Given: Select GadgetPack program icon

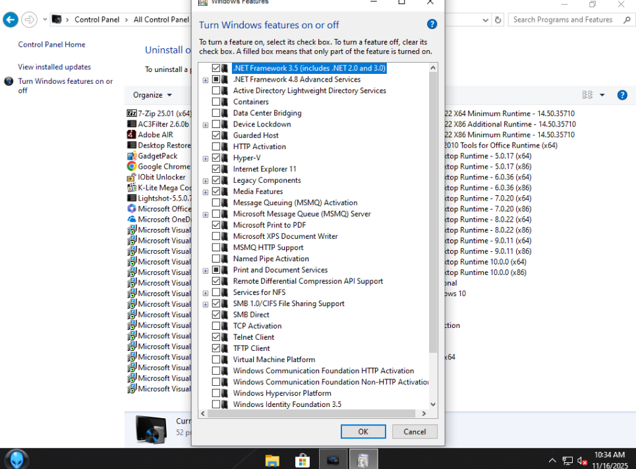Looking at the screenshot, I should tap(132, 156).
